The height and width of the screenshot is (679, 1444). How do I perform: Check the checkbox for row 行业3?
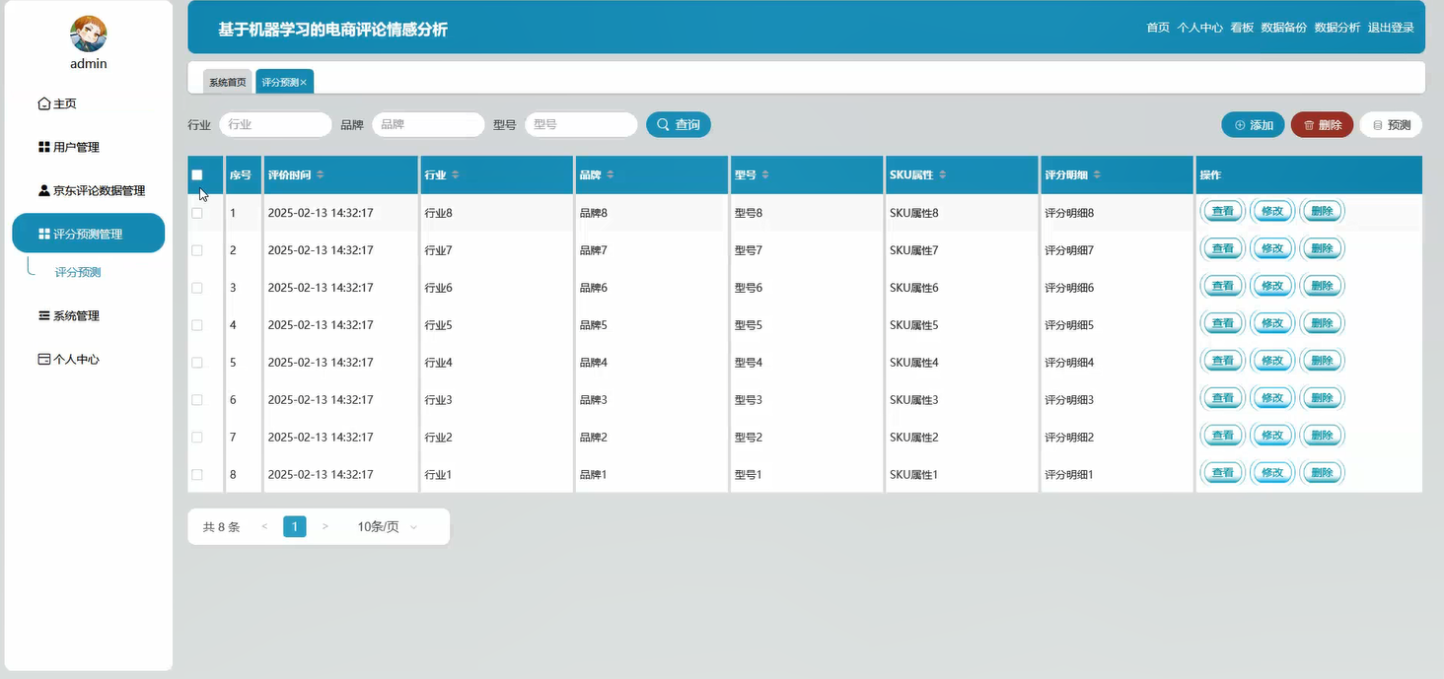click(x=197, y=400)
